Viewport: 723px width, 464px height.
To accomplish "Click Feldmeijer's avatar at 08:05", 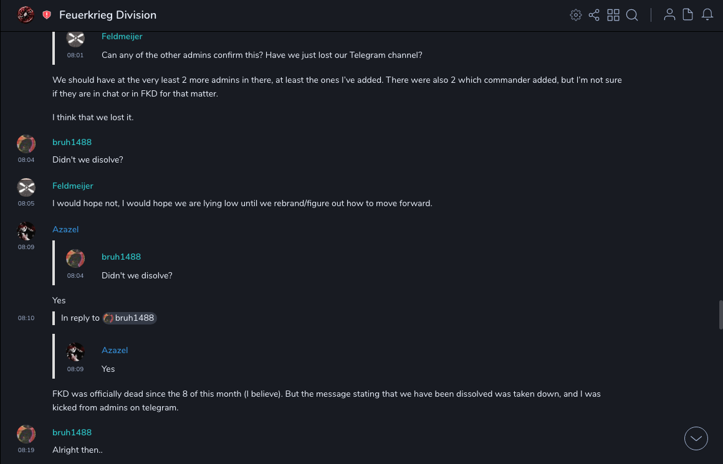I will (x=26, y=187).
